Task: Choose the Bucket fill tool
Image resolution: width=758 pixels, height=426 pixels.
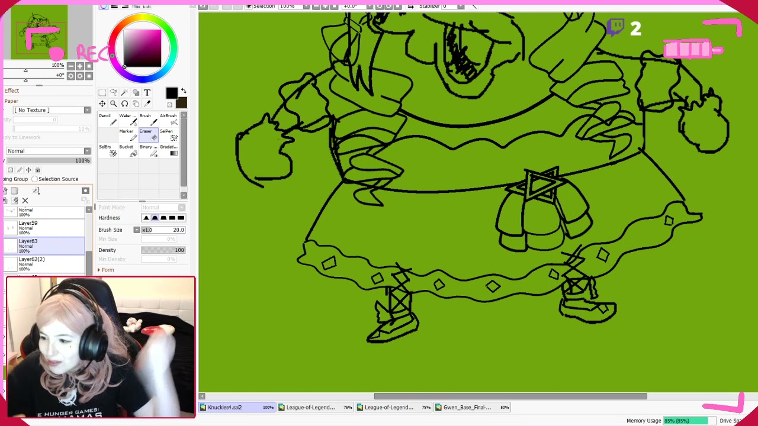Action: (128, 150)
